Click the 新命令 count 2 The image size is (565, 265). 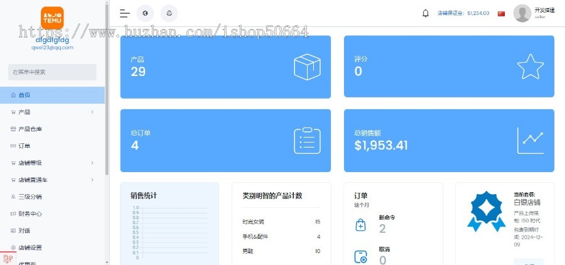(x=382, y=229)
